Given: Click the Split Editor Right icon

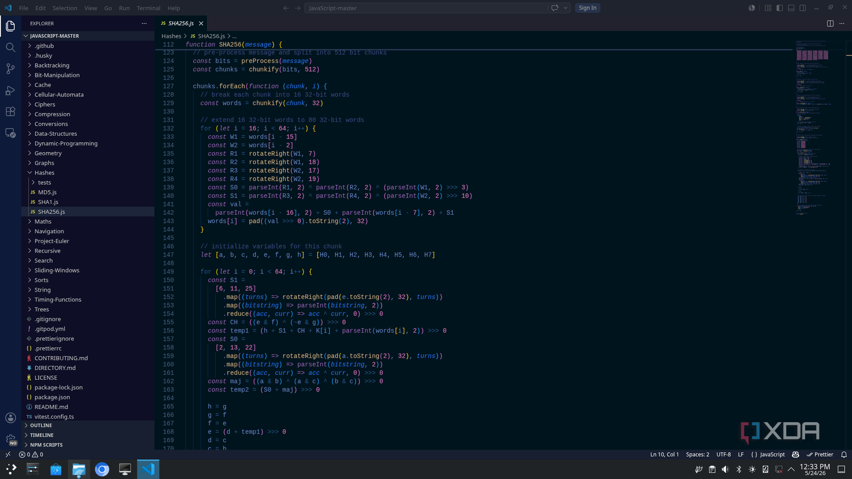Looking at the screenshot, I should pyautogui.click(x=830, y=23).
